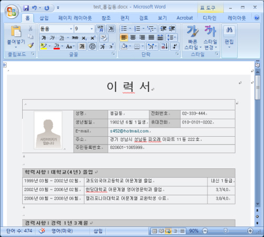Click the Clear Formatting icon

point(104,37)
